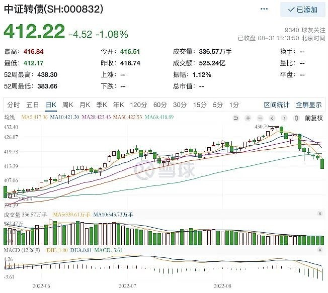Click the MA10:421.30 indicator label
The height and width of the screenshot is (293, 328).
click(x=64, y=117)
